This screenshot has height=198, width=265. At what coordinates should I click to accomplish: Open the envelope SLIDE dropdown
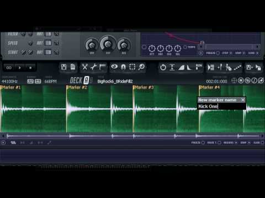click(253, 53)
